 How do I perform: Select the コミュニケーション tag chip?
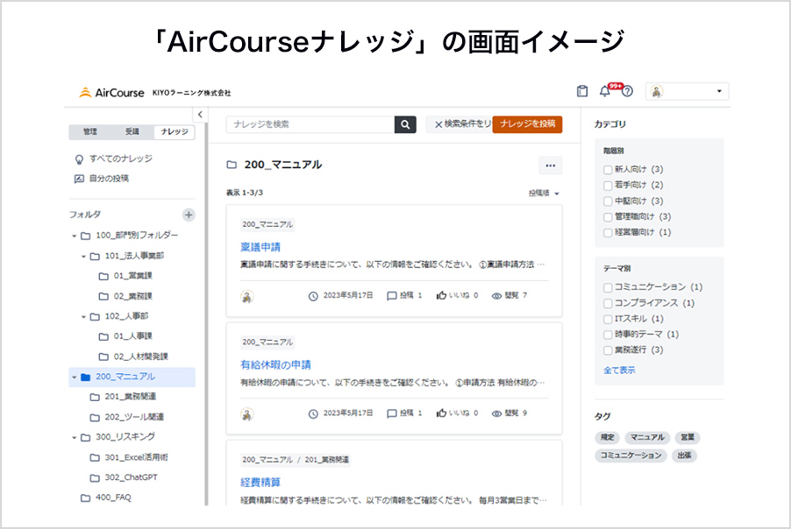tap(631, 455)
